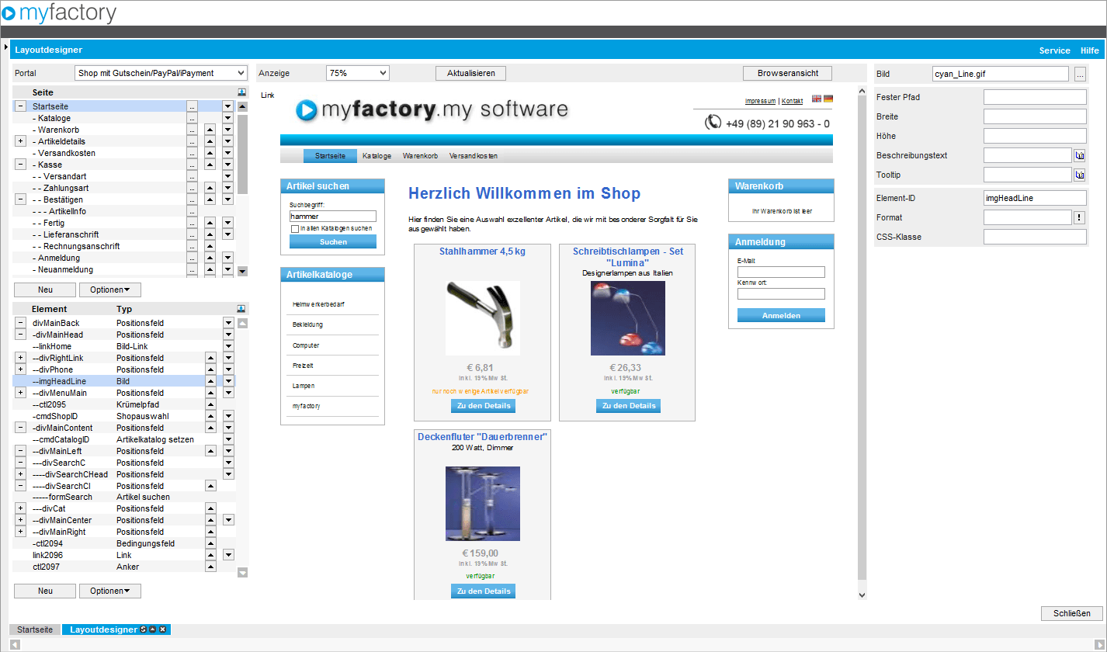Screen dimensions: 1107x652
Task: Open Impressum link in preview
Action: (x=760, y=101)
